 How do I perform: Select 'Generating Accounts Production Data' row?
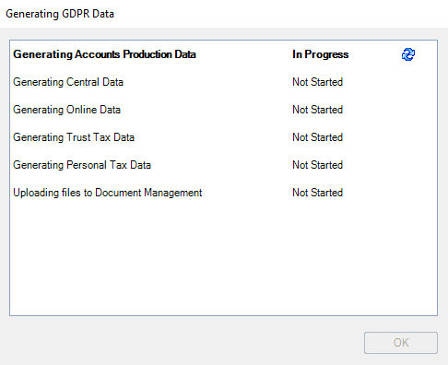click(x=223, y=54)
